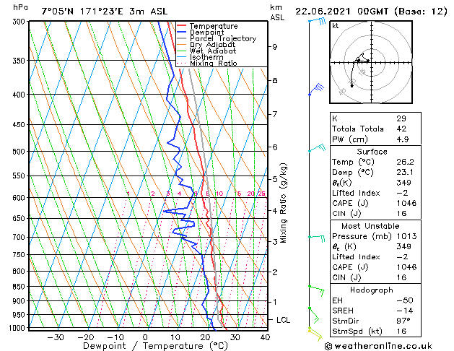
Task: Click the 22.06.2021 00GMT date header
Action: pos(341,12)
